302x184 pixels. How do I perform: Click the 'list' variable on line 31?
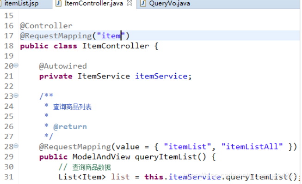(x=120, y=177)
